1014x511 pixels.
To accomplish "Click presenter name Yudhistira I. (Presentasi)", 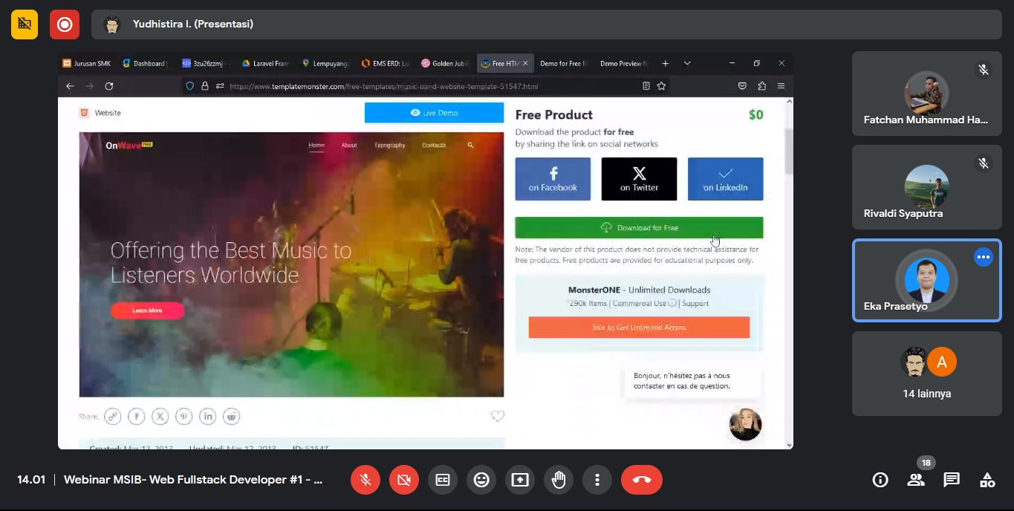I will point(192,24).
